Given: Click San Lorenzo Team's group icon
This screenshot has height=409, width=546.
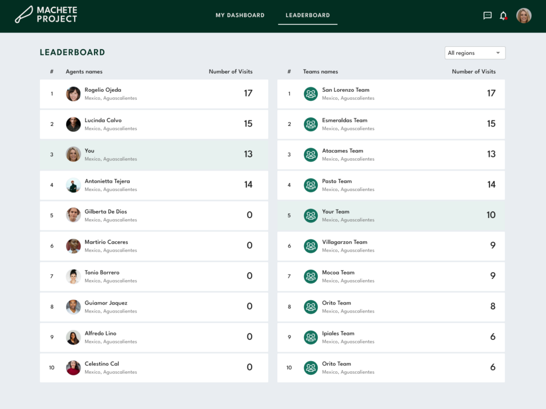Looking at the screenshot, I should (x=310, y=94).
